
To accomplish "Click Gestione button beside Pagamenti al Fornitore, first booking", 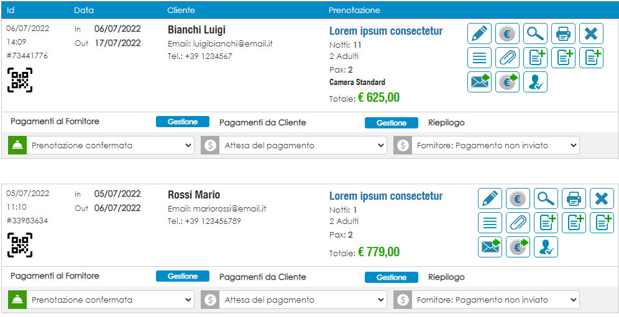I will (x=182, y=122).
